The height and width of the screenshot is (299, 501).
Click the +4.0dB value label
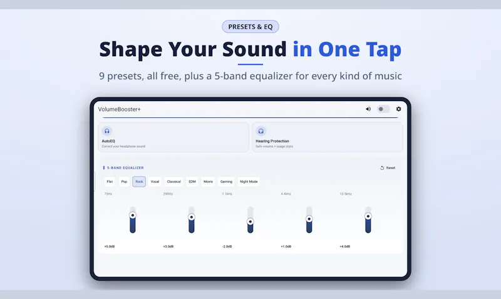pyautogui.click(x=345, y=247)
